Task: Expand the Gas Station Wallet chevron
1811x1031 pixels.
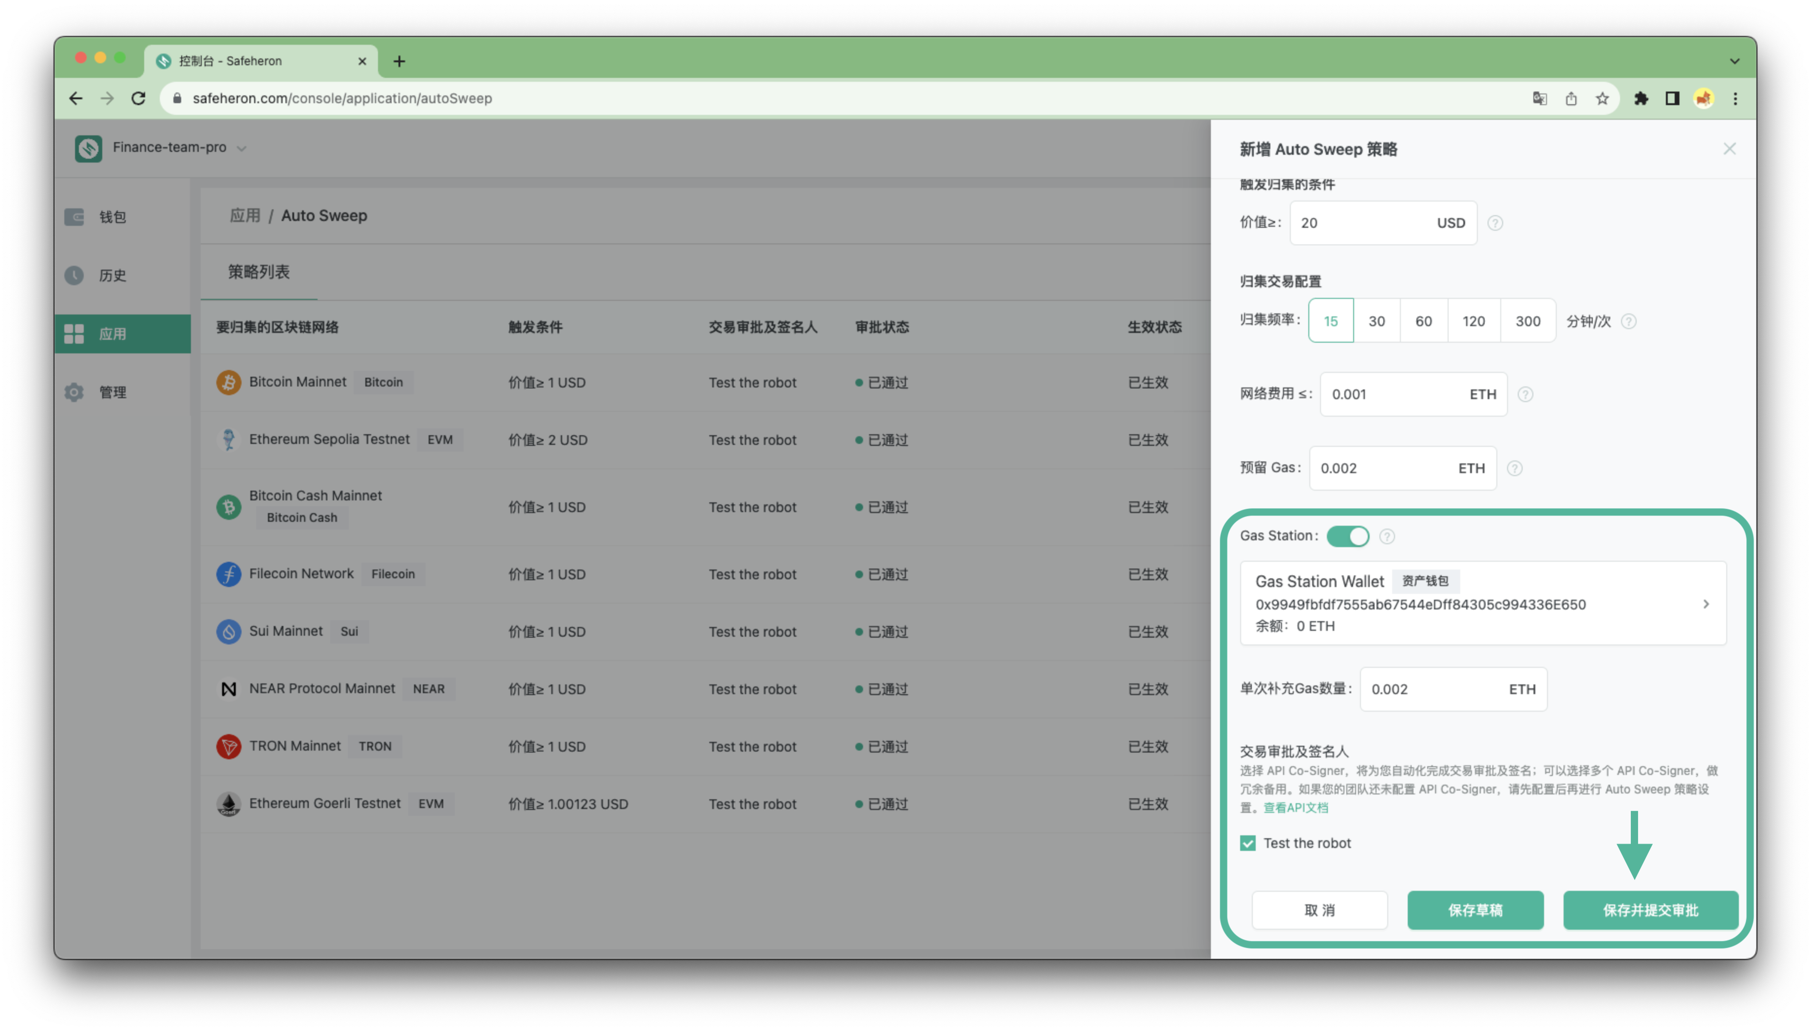Action: 1705,604
